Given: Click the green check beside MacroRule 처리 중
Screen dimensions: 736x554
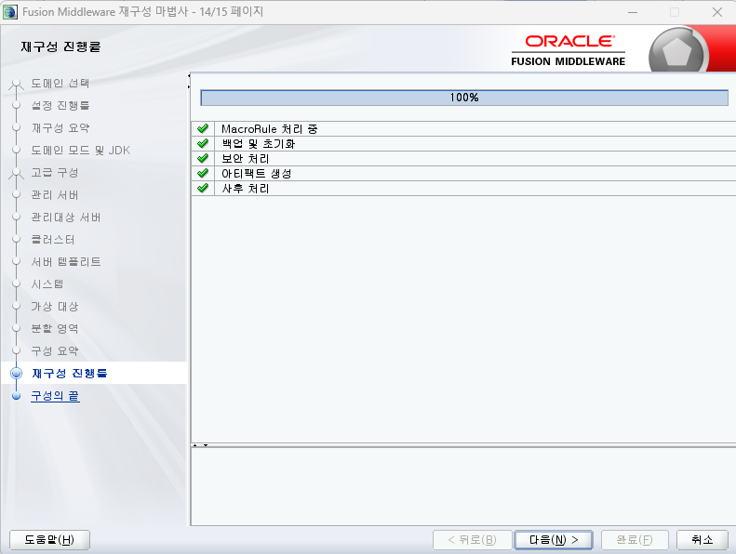Looking at the screenshot, I should (x=203, y=128).
